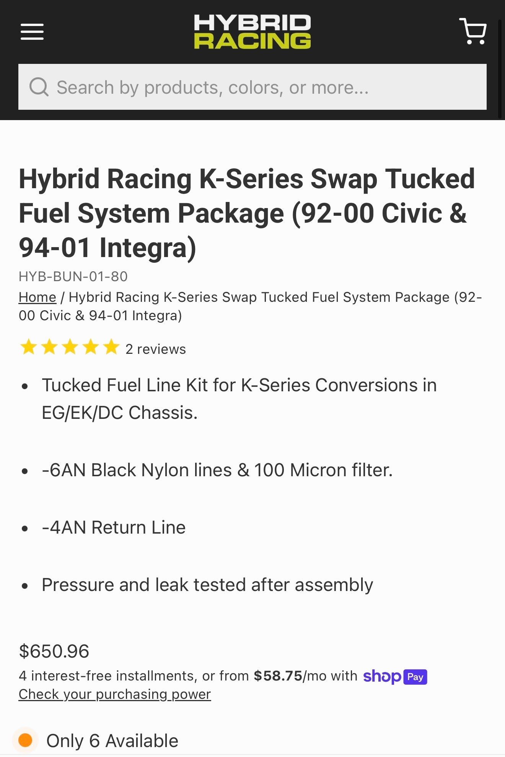505x757 pixels.
Task: Open the hamburger navigation menu
Action: (32, 32)
